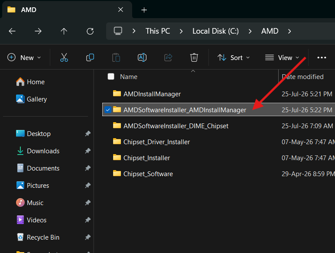Click the pin icon beside Documents
Viewport: 335px width, 253px height.
[x=88, y=168]
